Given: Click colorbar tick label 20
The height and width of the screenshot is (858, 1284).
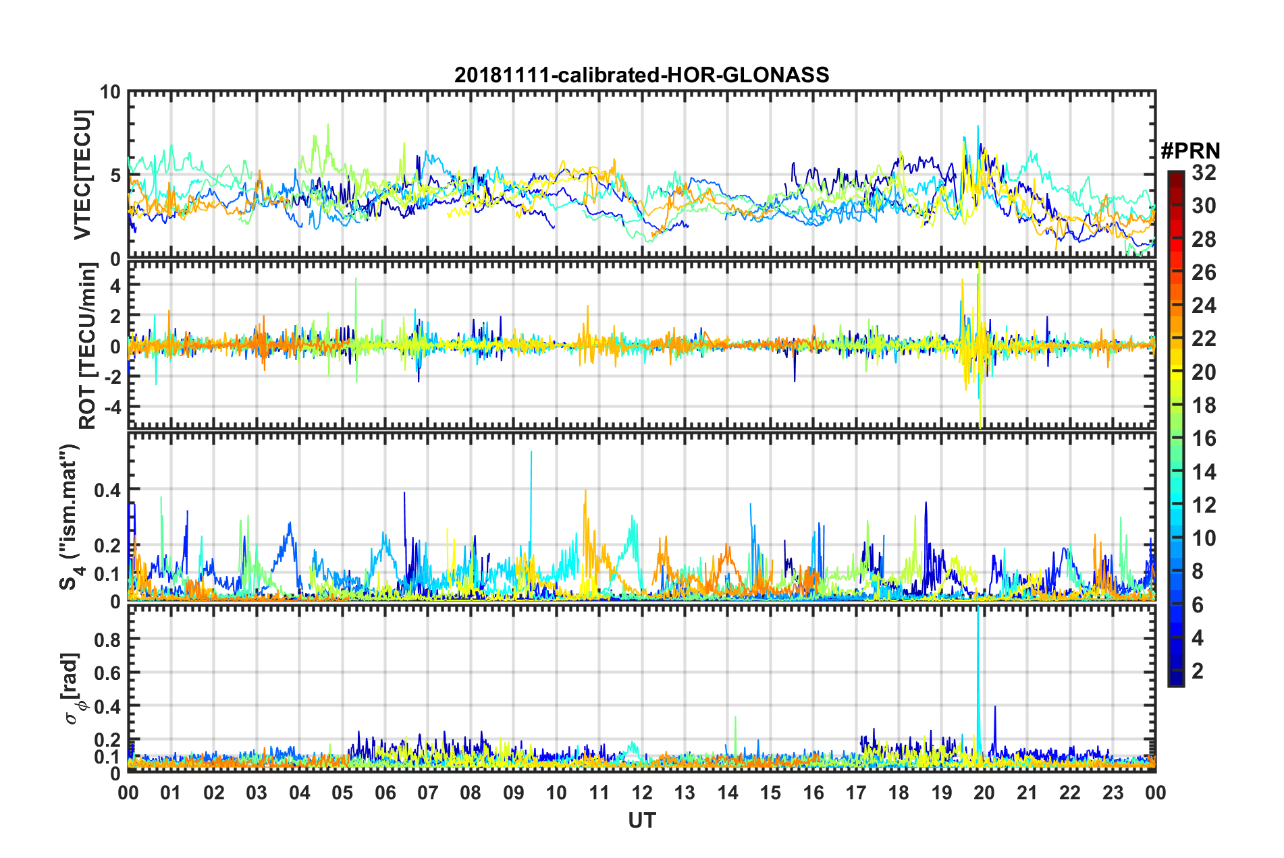Looking at the screenshot, I should 1204,372.
